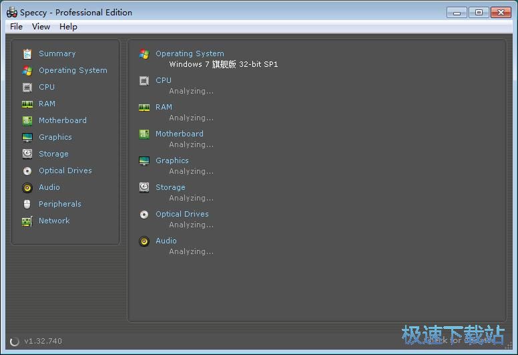Viewport: 518px width, 355px height.
Task: Close the Speccy window
Action: (501, 13)
